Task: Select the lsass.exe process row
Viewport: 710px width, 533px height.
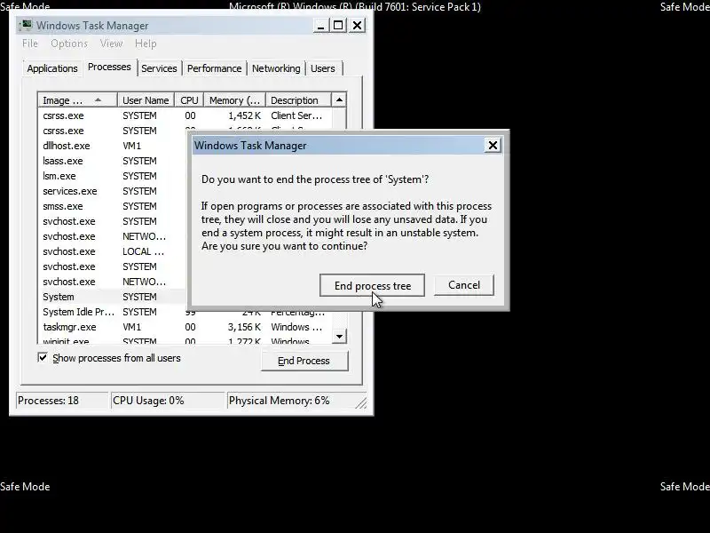Action: coord(112,161)
